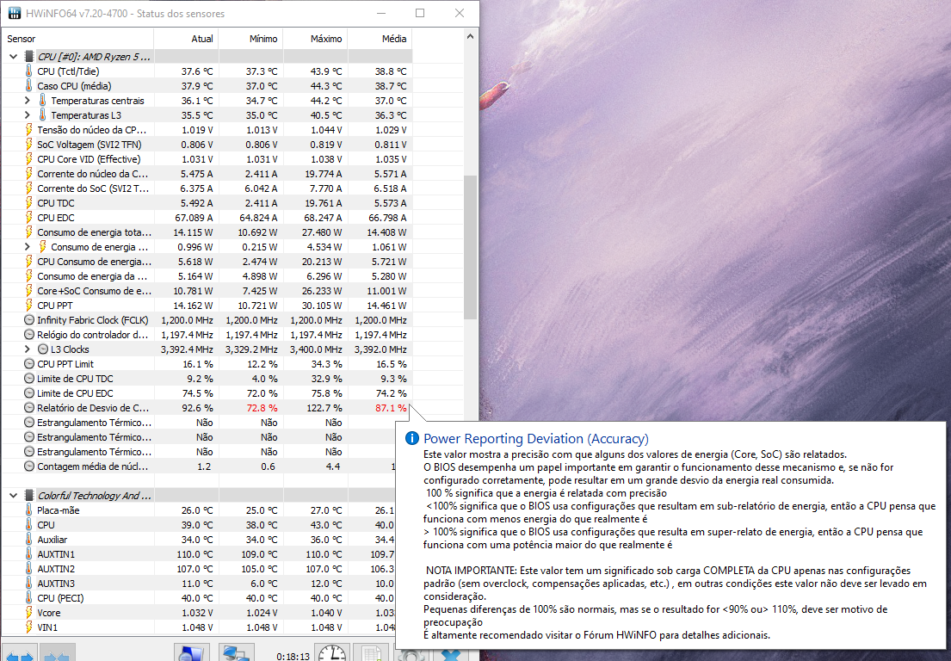Click the thermometer icon of AUXTIN1 row

point(28,553)
